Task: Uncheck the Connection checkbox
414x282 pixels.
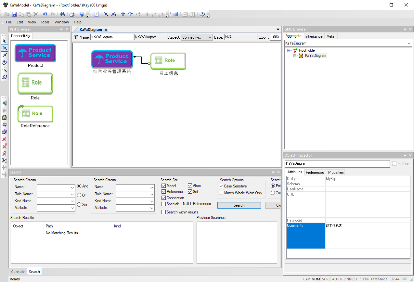Action: (x=164, y=198)
